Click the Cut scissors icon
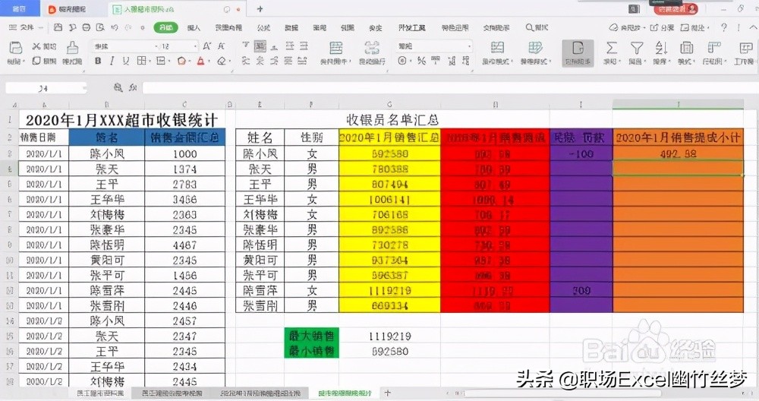Viewport: 759px width, 401px height. click(x=36, y=46)
